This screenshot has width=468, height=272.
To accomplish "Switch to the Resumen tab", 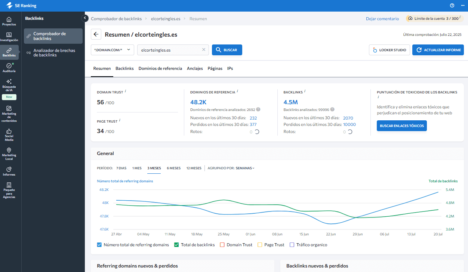I will coord(102,68).
